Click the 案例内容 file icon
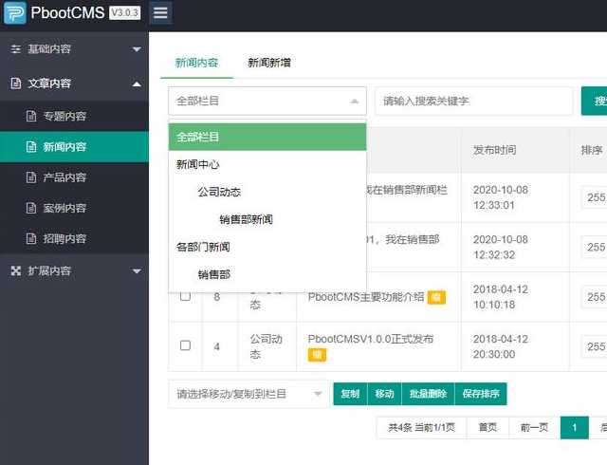 (31, 208)
